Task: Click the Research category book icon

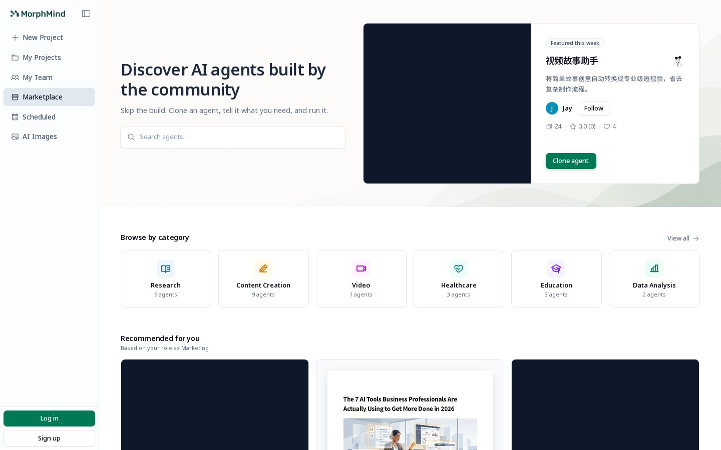Action: click(166, 268)
